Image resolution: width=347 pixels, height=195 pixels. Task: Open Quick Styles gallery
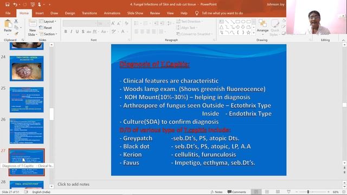[x=275, y=28]
